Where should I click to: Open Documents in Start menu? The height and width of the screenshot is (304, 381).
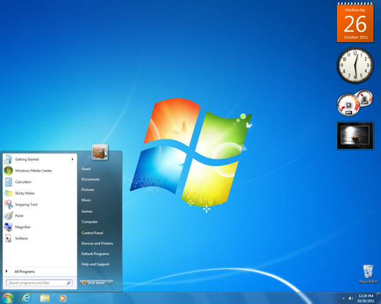coord(91,179)
